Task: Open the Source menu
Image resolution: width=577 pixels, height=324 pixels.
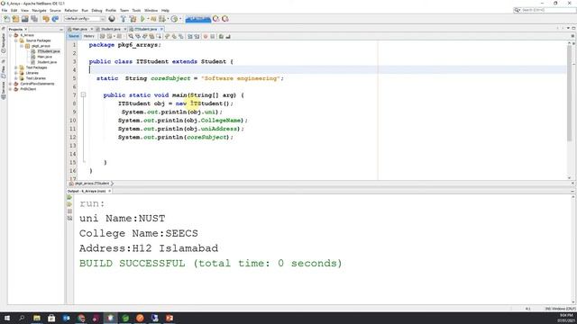Action: [55, 10]
